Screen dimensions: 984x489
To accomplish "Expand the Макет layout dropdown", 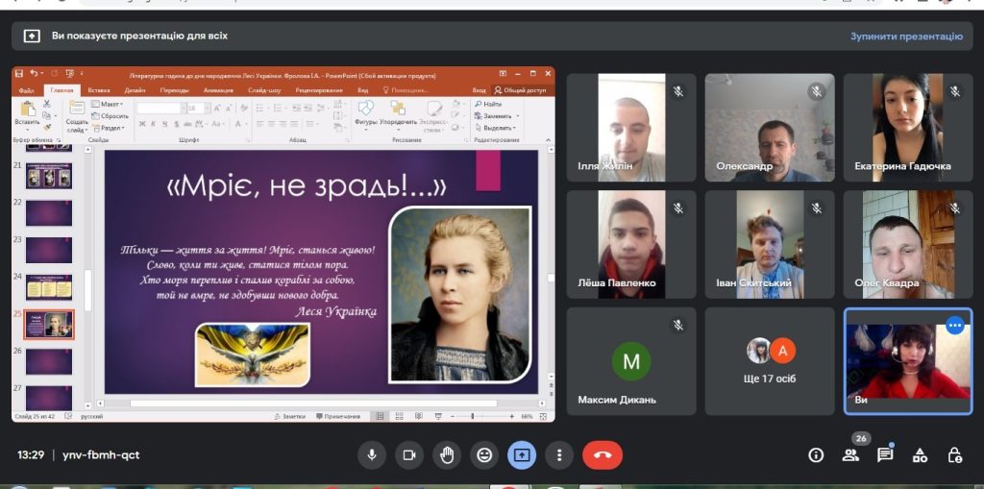I will pyautogui.click(x=111, y=104).
